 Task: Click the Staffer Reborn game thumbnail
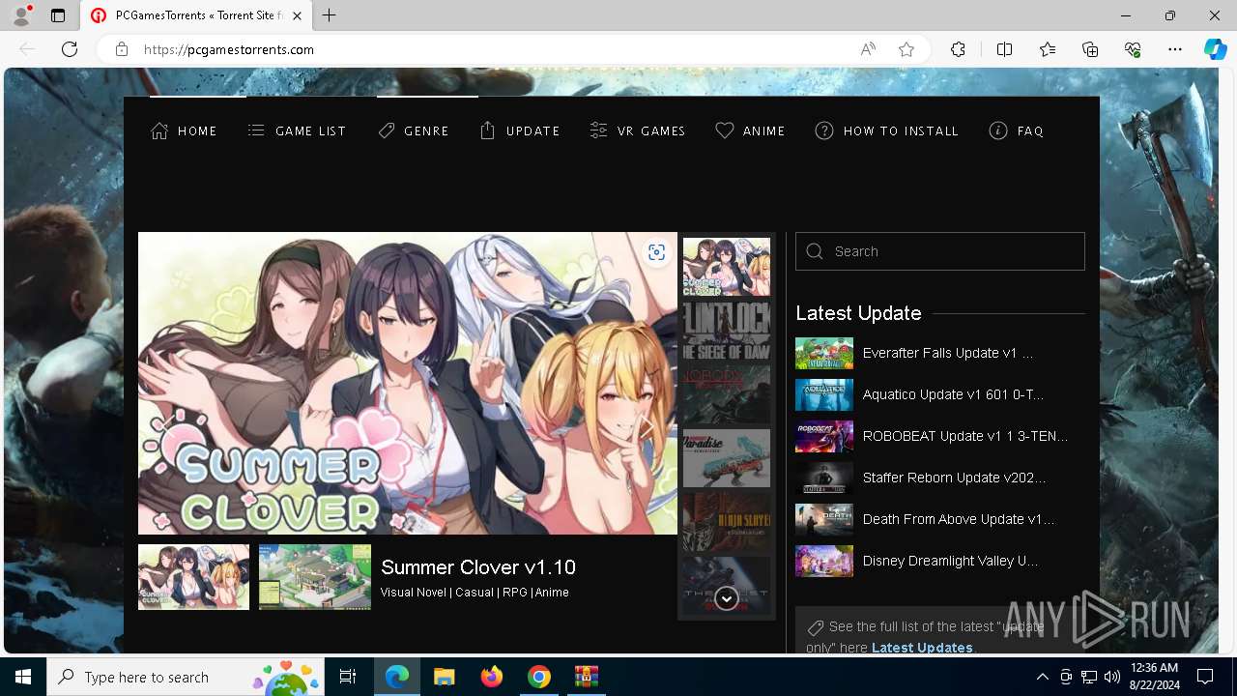(x=824, y=478)
